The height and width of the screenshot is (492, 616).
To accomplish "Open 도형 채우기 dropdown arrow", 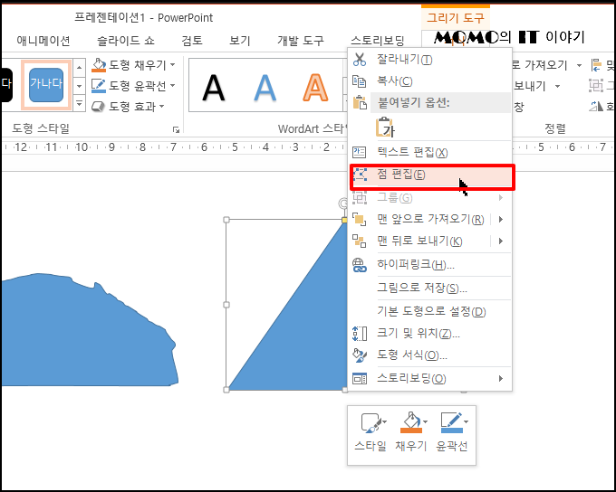I will click(172, 65).
